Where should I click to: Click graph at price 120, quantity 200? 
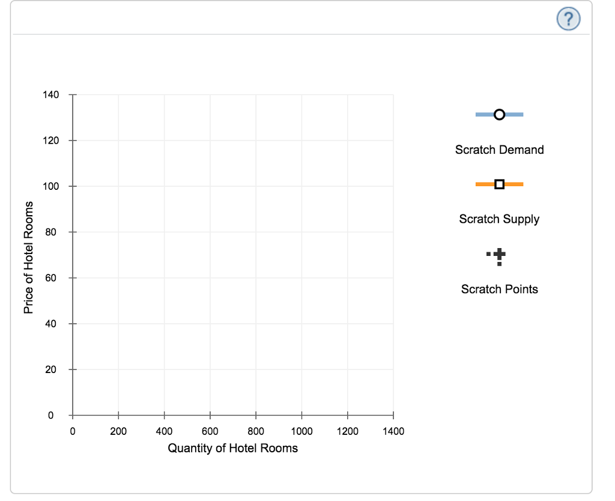118,141
